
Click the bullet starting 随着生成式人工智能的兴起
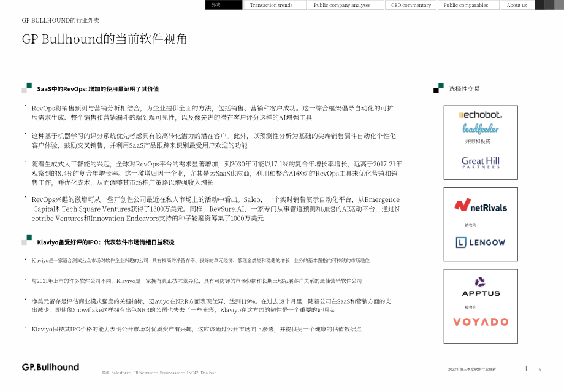[216, 173]
